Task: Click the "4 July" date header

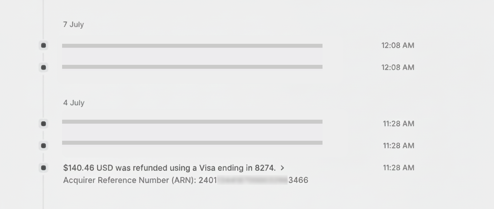Action: pyautogui.click(x=73, y=103)
